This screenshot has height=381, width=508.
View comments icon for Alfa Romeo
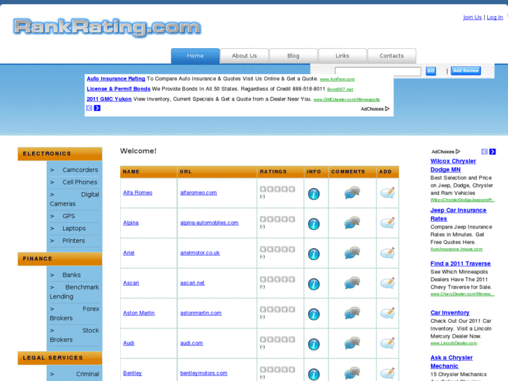352,193
